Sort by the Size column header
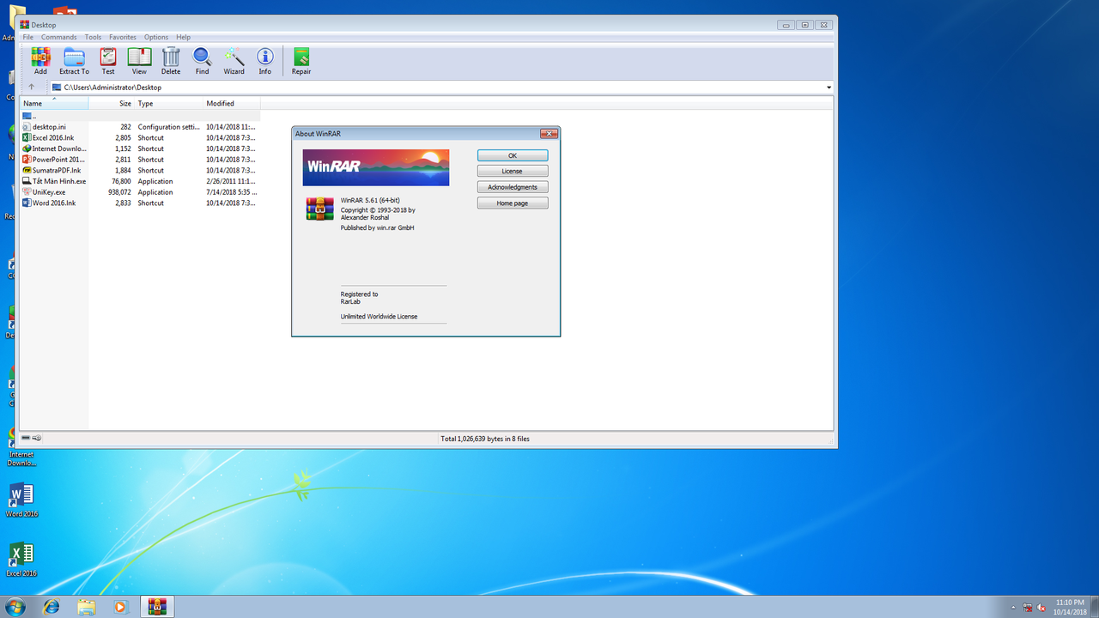This screenshot has height=618, width=1099. [112, 103]
